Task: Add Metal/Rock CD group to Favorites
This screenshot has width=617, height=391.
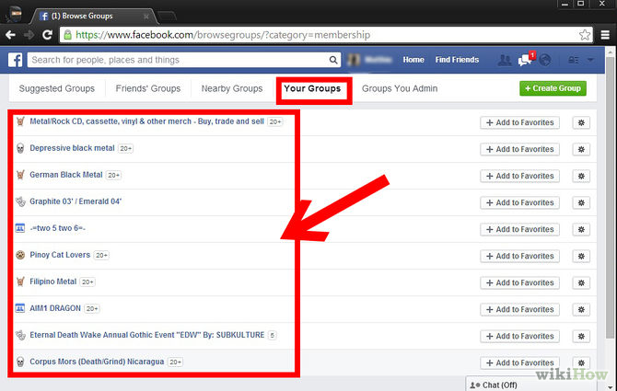Action: (x=519, y=122)
